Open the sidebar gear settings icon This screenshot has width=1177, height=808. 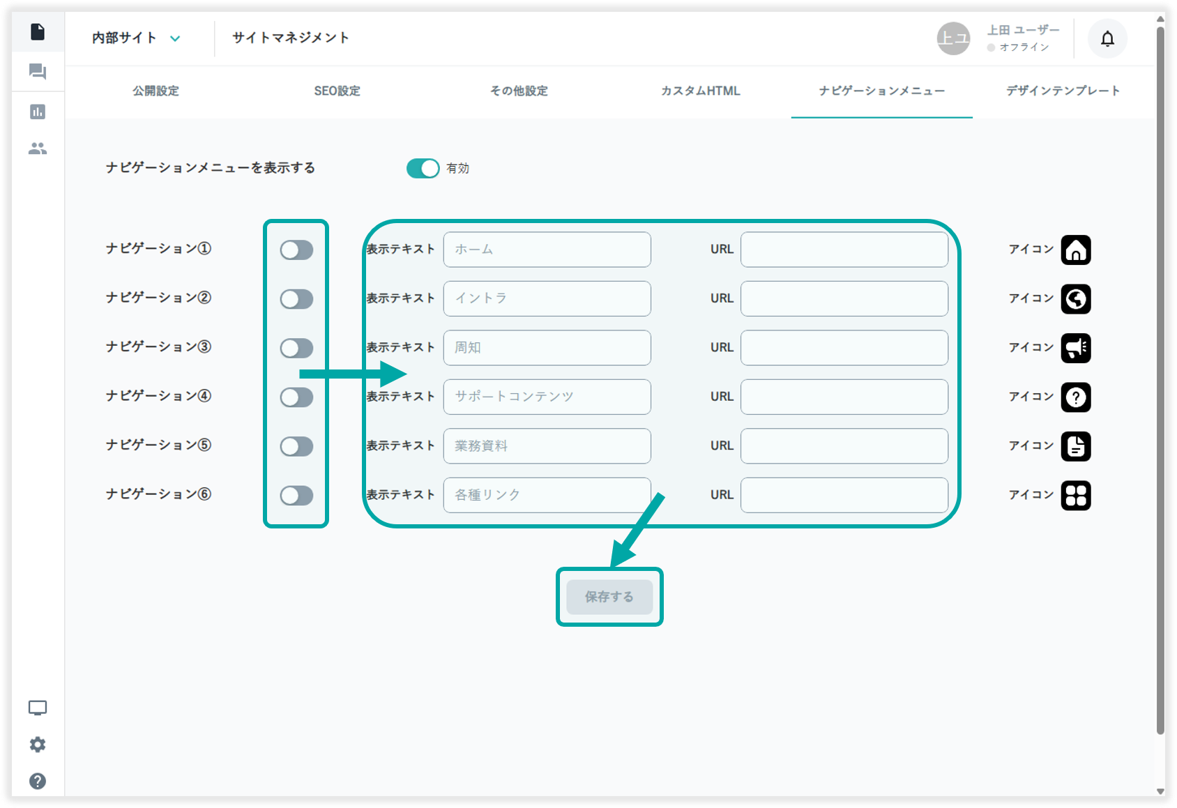click(38, 745)
